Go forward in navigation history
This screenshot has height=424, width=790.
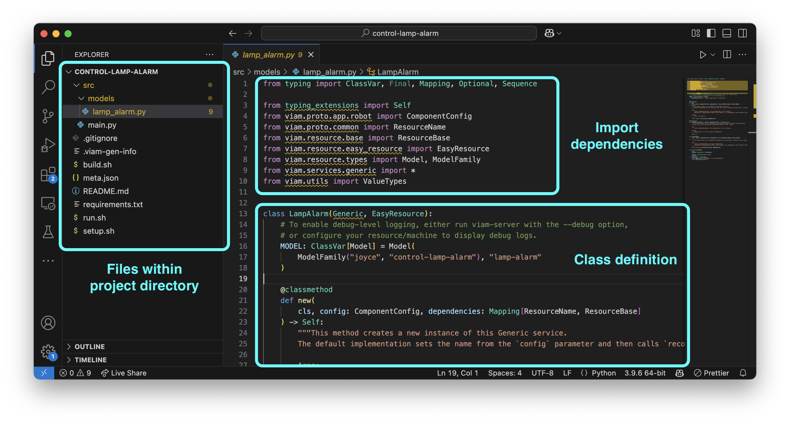(248, 33)
